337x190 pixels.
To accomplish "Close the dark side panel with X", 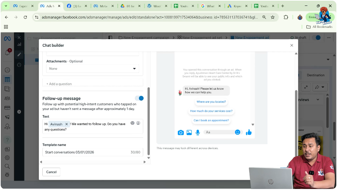I will coord(19,37).
